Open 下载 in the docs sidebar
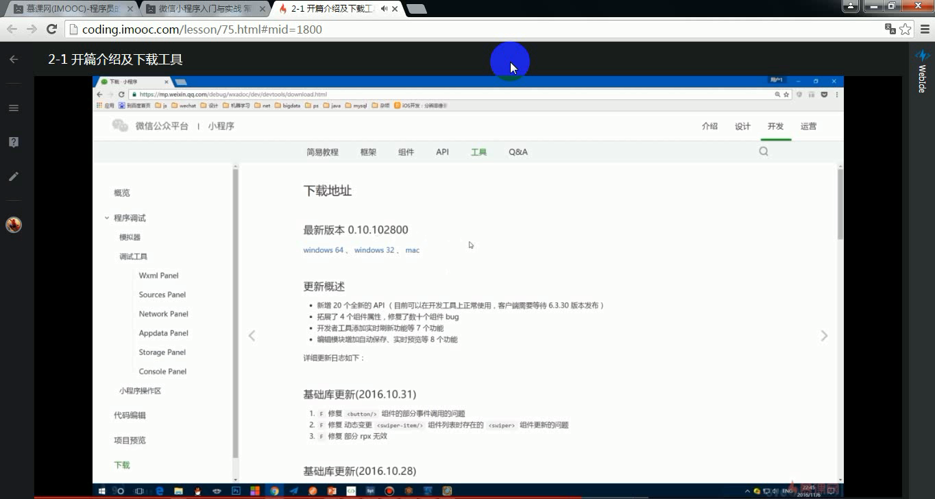The width and height of the screenshot is (935, 499). click(x=121, y=465)
